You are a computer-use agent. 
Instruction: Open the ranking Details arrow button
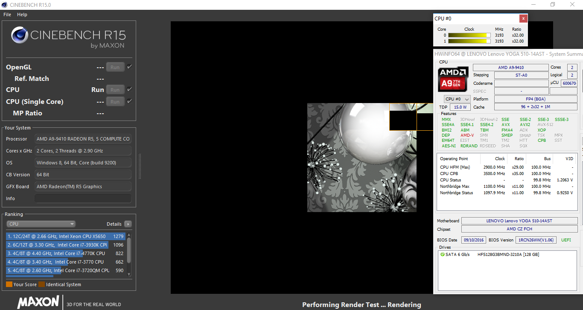click(x=128, y=224)
